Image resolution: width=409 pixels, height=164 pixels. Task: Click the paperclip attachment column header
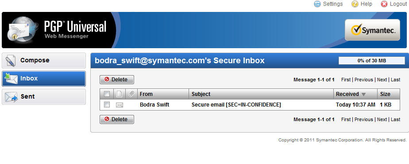[131, 94]
